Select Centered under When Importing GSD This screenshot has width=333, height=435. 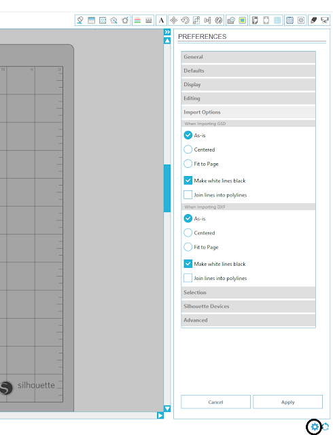tap(188, 150)
